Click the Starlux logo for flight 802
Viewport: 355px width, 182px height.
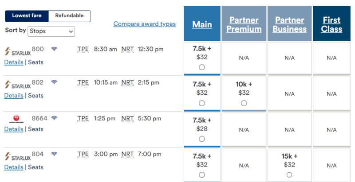tap(18, 85)
